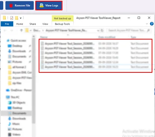Switch to the View ribbon tab

(45, 24)
